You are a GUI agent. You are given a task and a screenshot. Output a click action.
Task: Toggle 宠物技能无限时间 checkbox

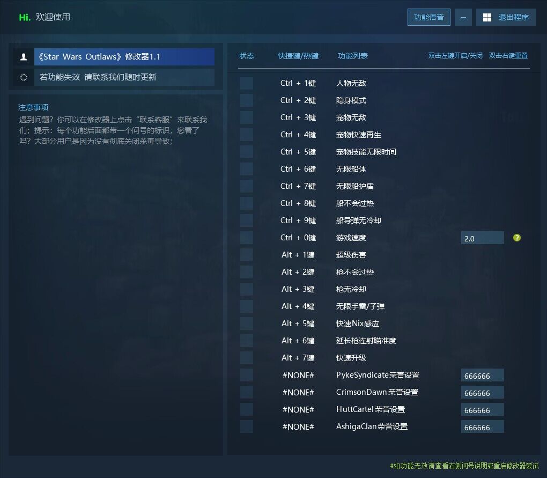247,152
